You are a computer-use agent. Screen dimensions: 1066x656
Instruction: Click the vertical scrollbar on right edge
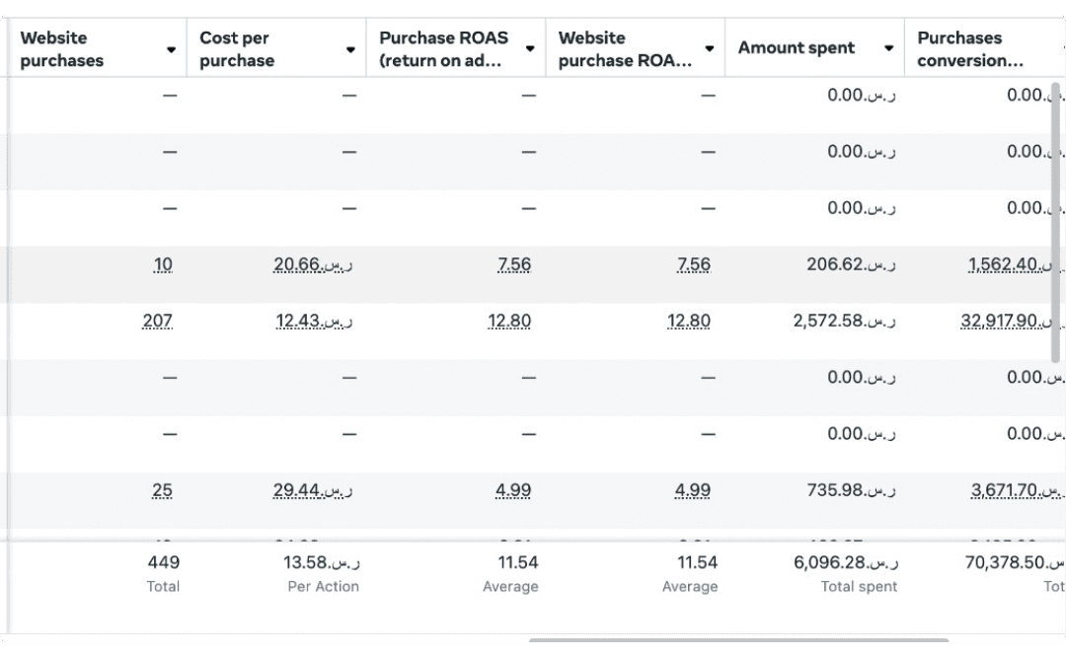[x=1056, y=223]
